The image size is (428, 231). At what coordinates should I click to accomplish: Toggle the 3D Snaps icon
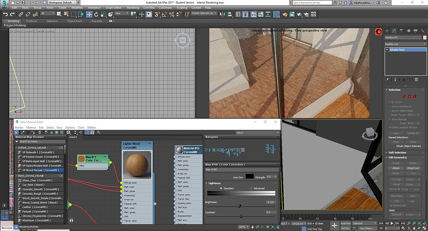157,14
